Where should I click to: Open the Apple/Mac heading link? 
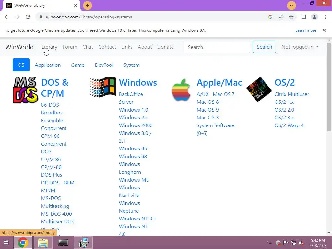tap(219, 83)
